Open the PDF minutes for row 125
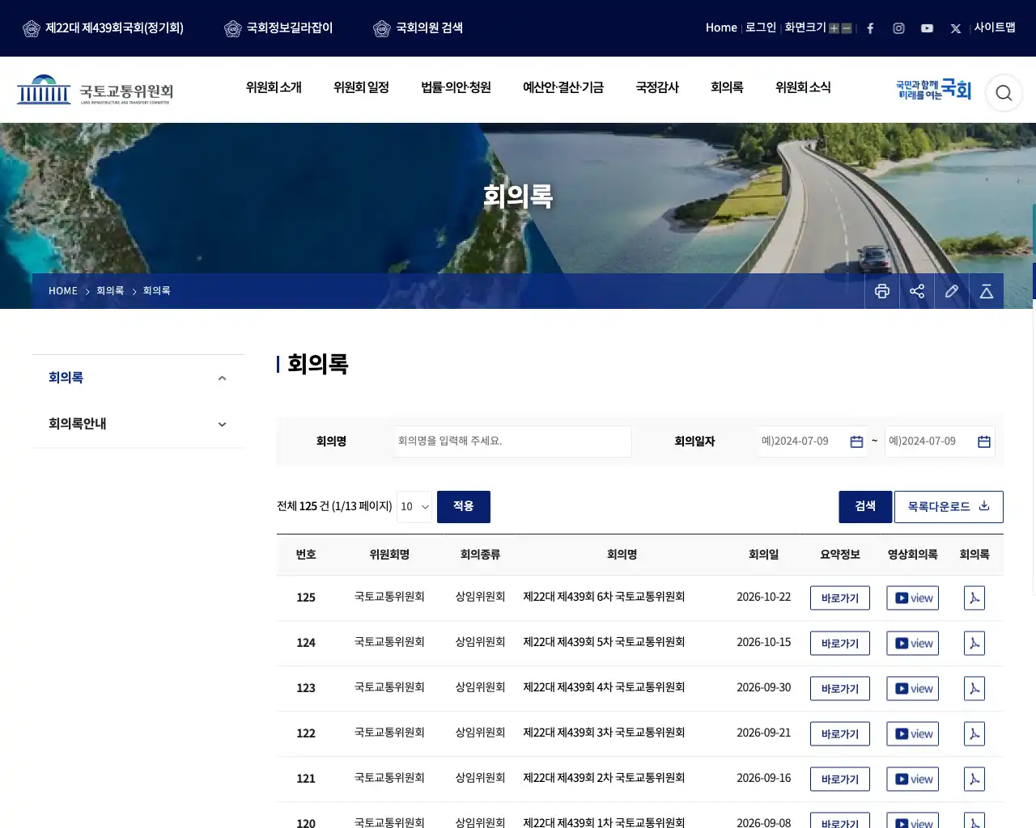Screen dimensions: 1036x828 pyautogui.click(x=974, y=598)
